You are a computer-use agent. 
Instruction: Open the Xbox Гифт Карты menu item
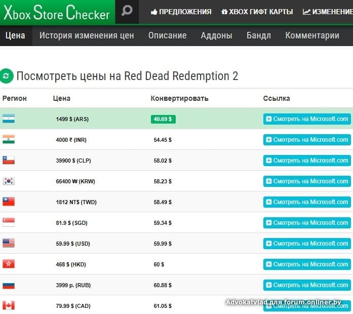tap(257, 12)
